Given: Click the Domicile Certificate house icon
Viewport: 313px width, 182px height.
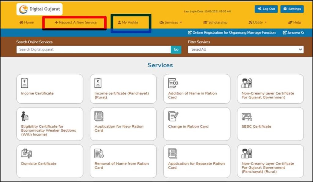Looking at the screenshot, I should [26, 153].
